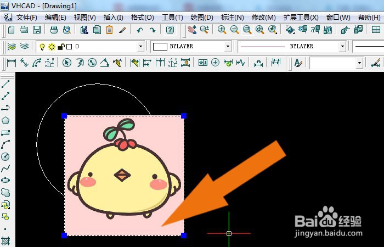Click the BYLAYER color preview box

click(160, 47)
